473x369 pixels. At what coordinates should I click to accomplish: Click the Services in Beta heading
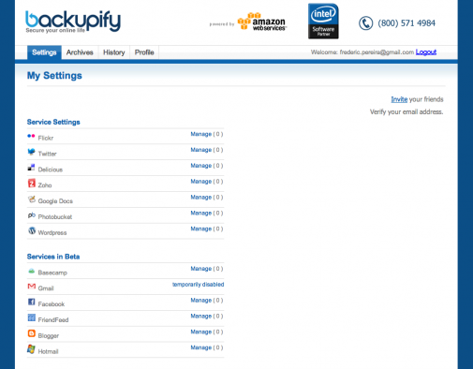pyautogui.click(x=53, y=257)
